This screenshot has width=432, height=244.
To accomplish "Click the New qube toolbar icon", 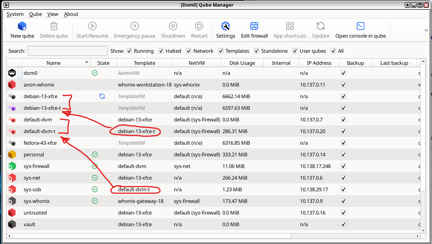I will (22, 26).
